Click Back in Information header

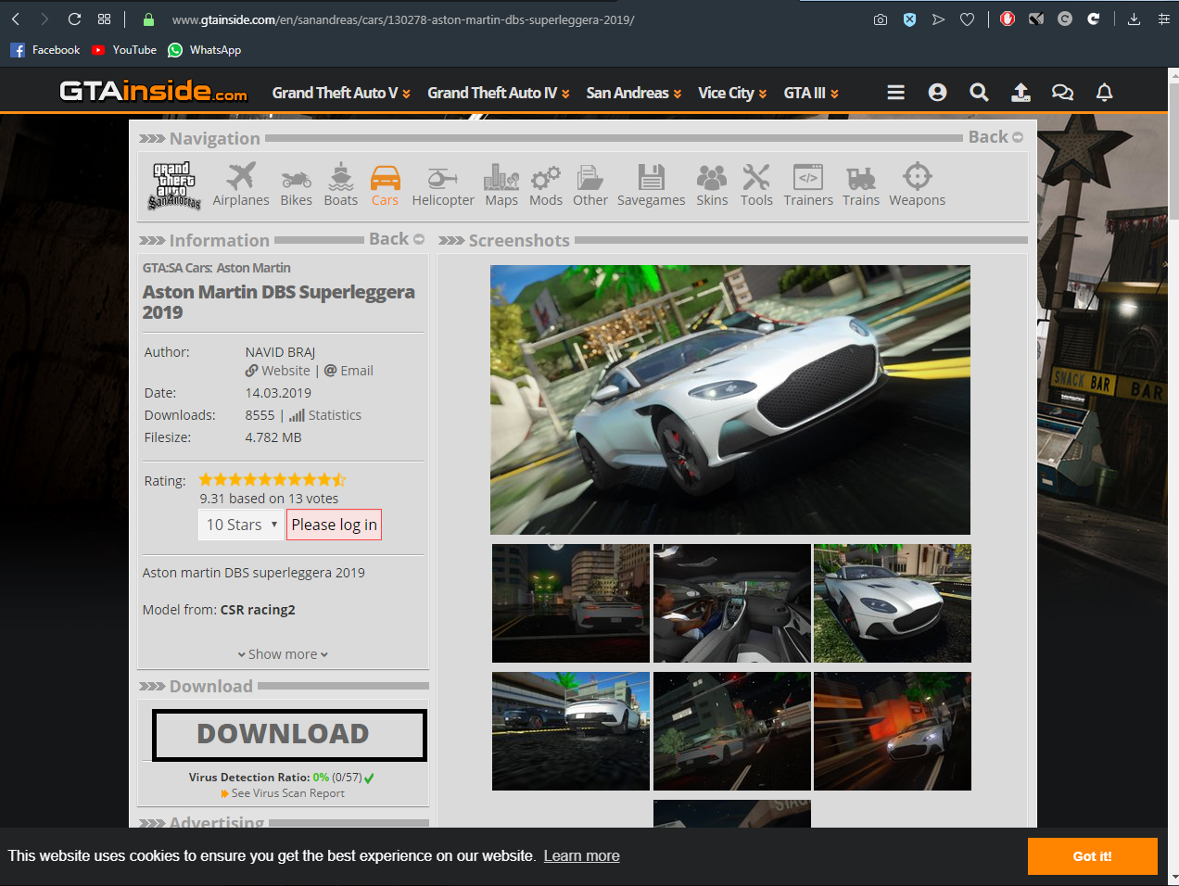[x=397, y=239]
